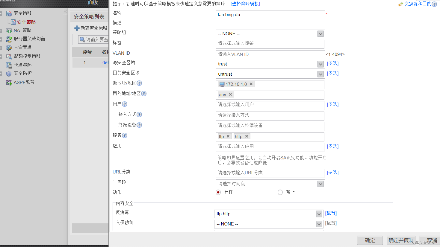Click the 终端设备 input field
Image resolution: width=440 pixels, height=247 pixels.
point(270,126)
